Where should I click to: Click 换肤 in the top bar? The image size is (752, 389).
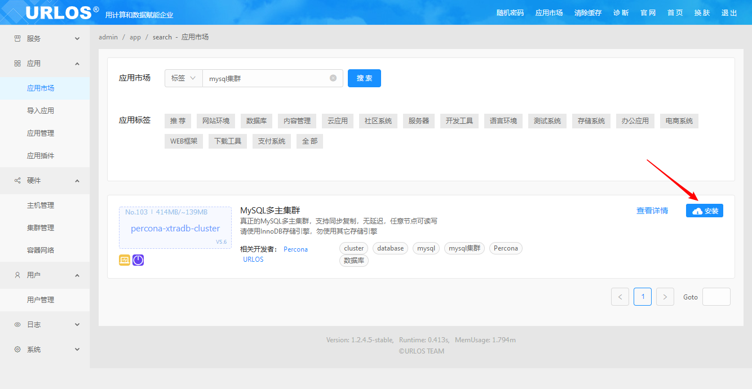click(702, 13)
